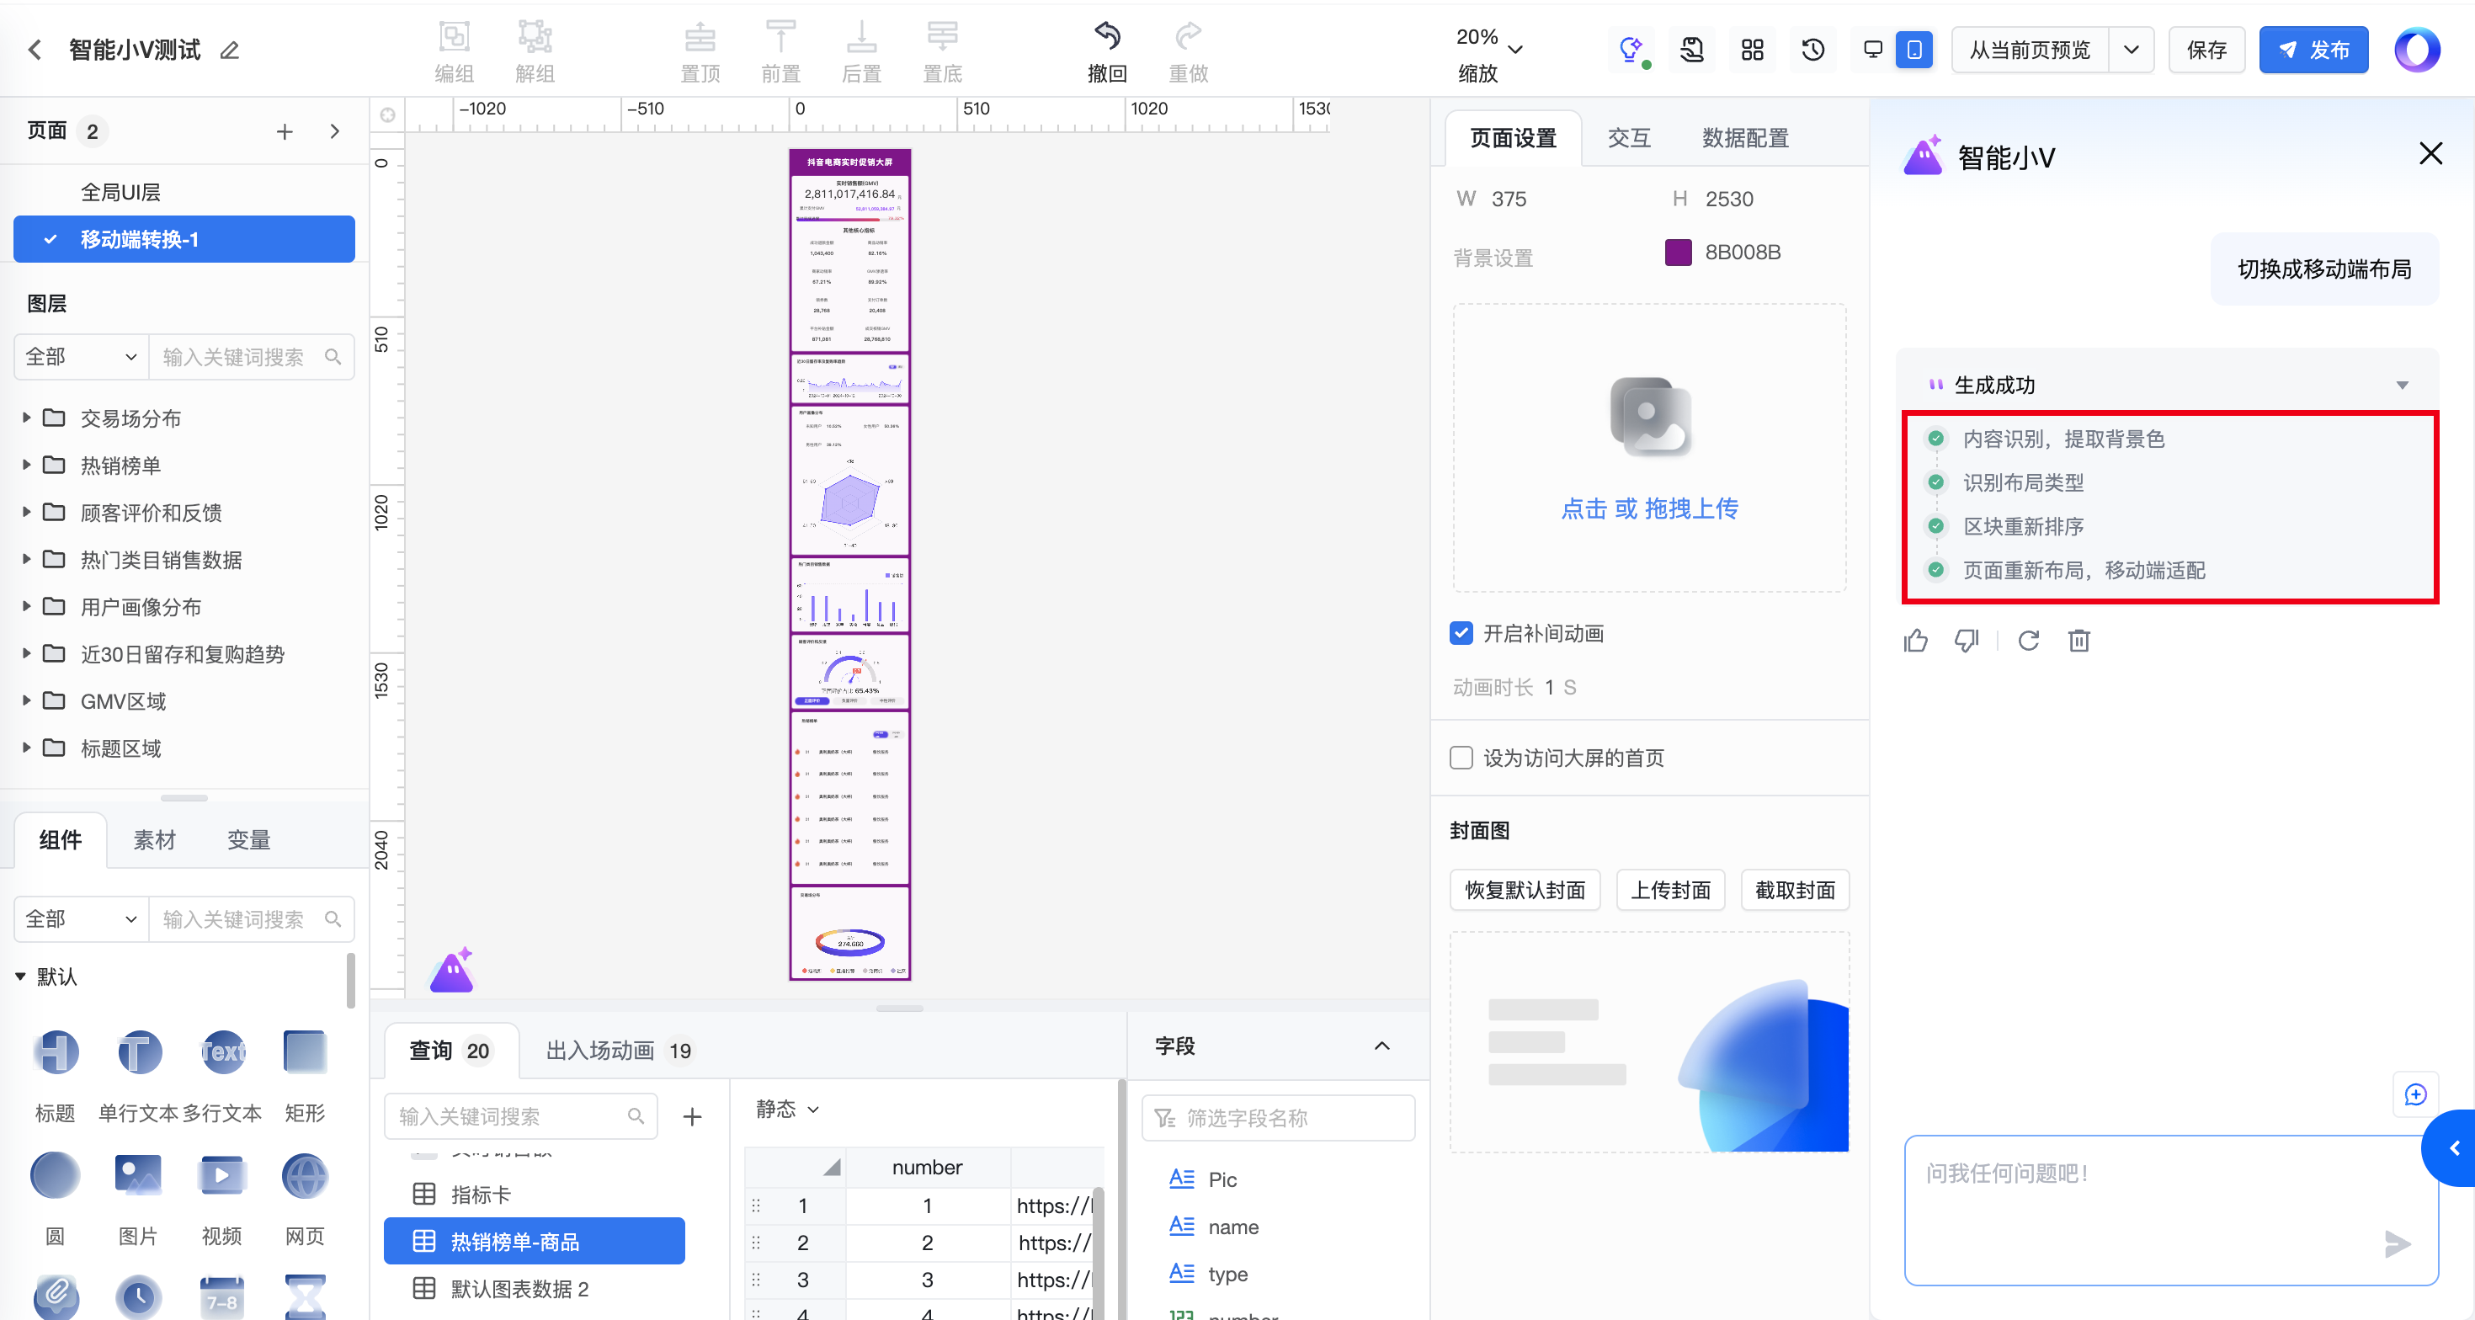Open the 静态 data type dropdown
Viewport: 2475px width, 1320px height.
(x=787, y=1109)
